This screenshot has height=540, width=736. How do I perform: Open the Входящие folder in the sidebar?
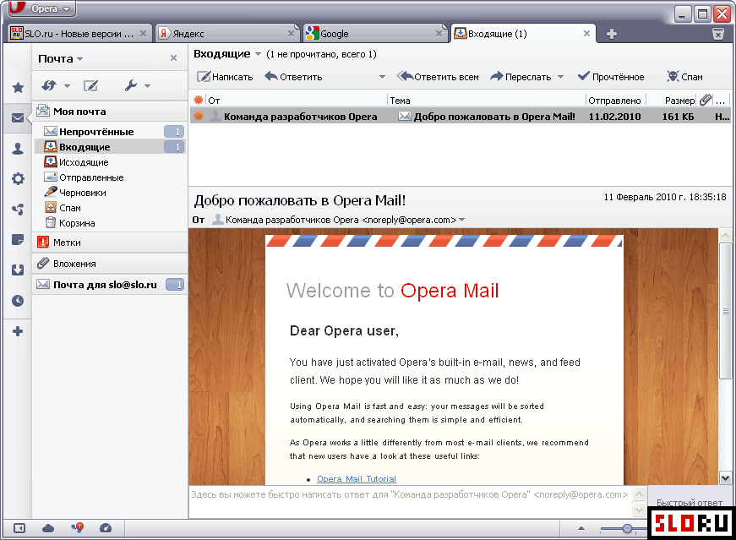[111, 147]
